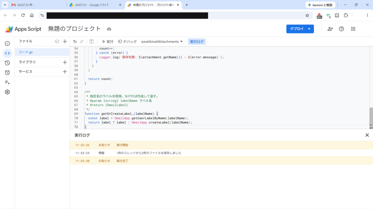373x209 pixels.
Task: Click the ファイル panel header
Action: [x=25, y=41]
